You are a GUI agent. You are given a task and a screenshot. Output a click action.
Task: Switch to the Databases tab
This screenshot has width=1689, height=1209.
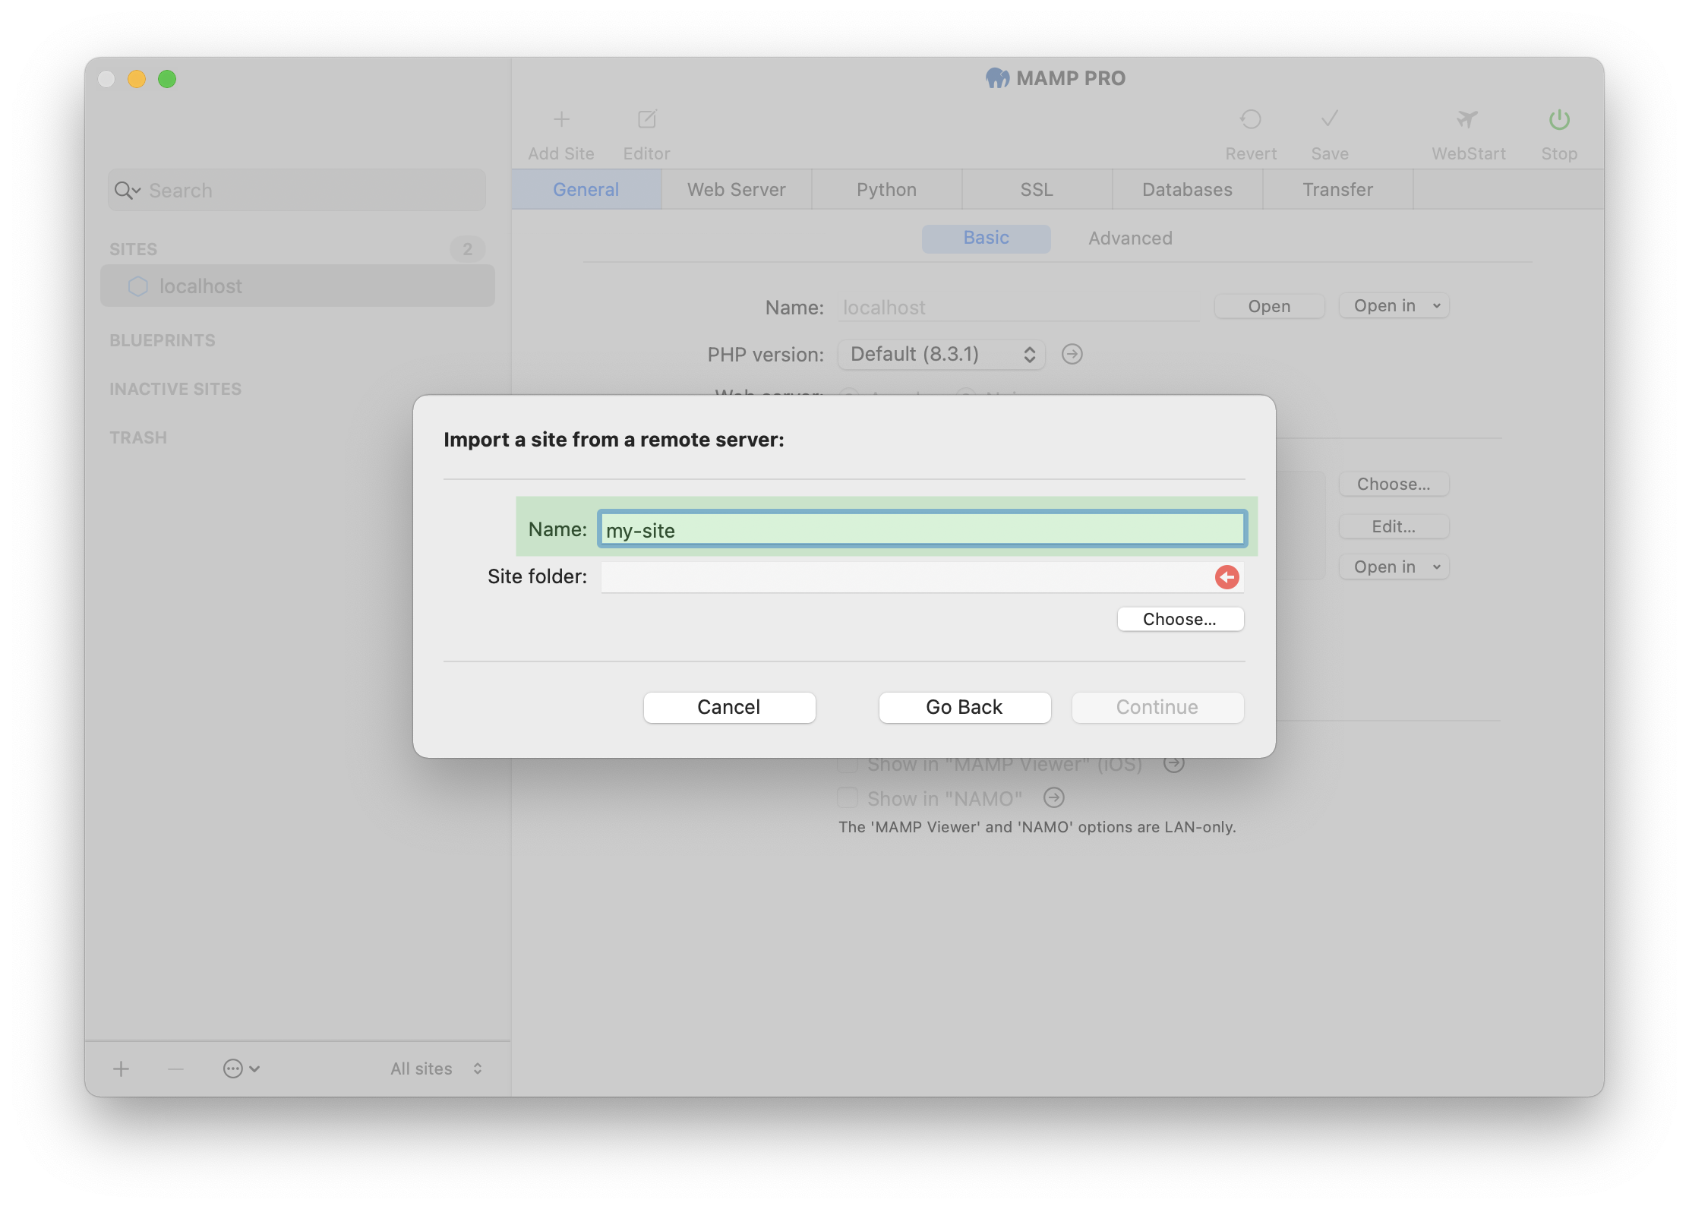click(1188, 190)
